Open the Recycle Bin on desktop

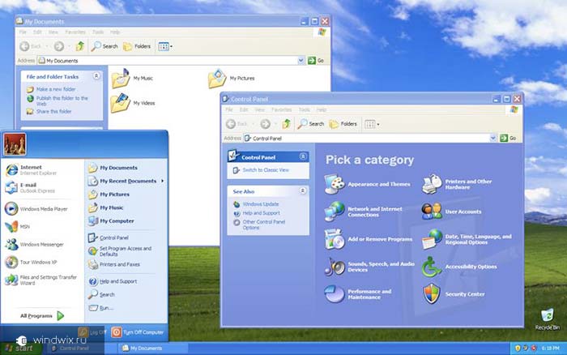click(x=547, y=319)
